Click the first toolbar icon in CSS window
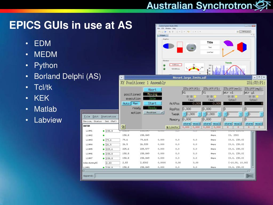This screenshot has width=273, height=205. point(159,32)
